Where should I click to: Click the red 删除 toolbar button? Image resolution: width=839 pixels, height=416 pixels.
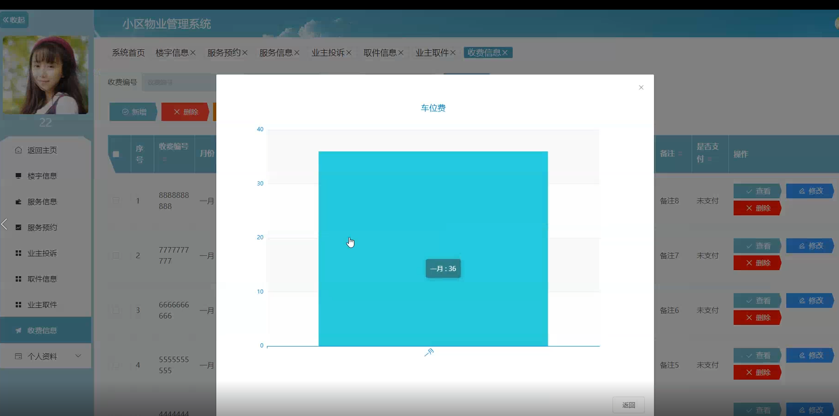click(x=185, y=112)
